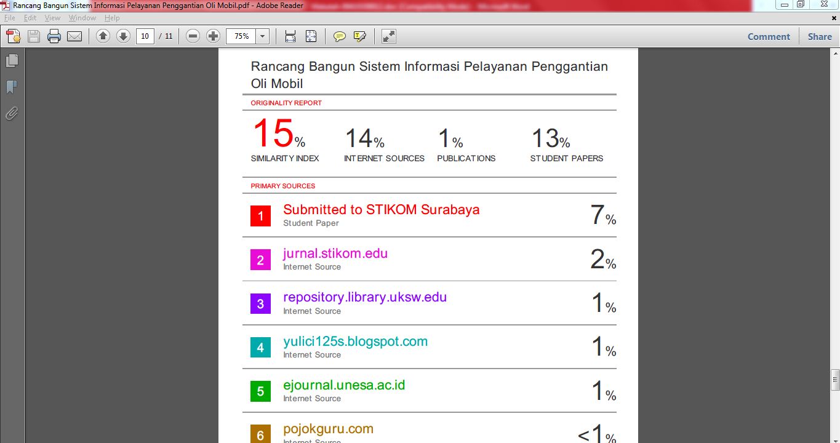Screen dimensions: 840x443
Task: Click the zoom in plus button
Action: [x=213, y=36]
